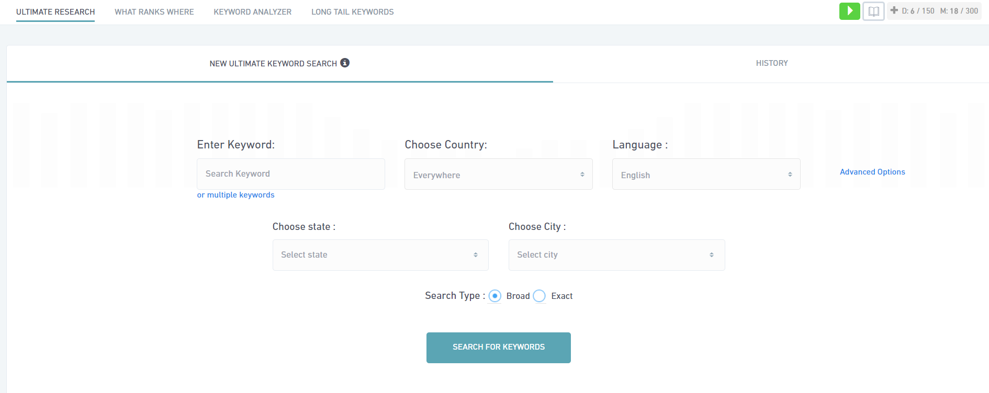This screenshot has height=393, width=989.
Task: Expand the Language dropdown
Action: tap(706, 175)
